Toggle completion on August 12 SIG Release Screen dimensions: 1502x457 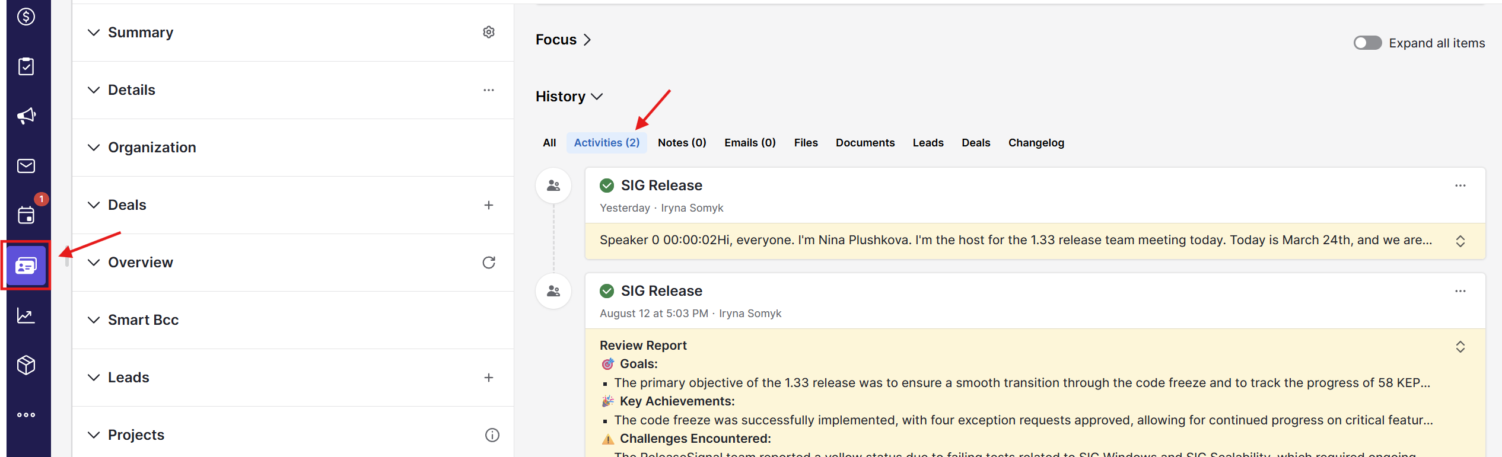606,291
